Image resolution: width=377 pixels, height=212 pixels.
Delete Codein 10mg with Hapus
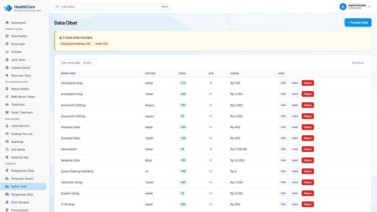click(308, 193)
